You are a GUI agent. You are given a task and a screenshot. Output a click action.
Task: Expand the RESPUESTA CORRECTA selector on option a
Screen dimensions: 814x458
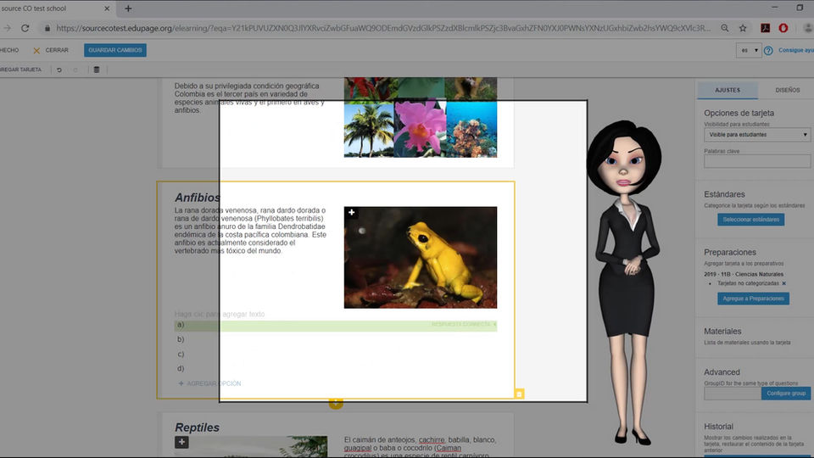(464, 325)
